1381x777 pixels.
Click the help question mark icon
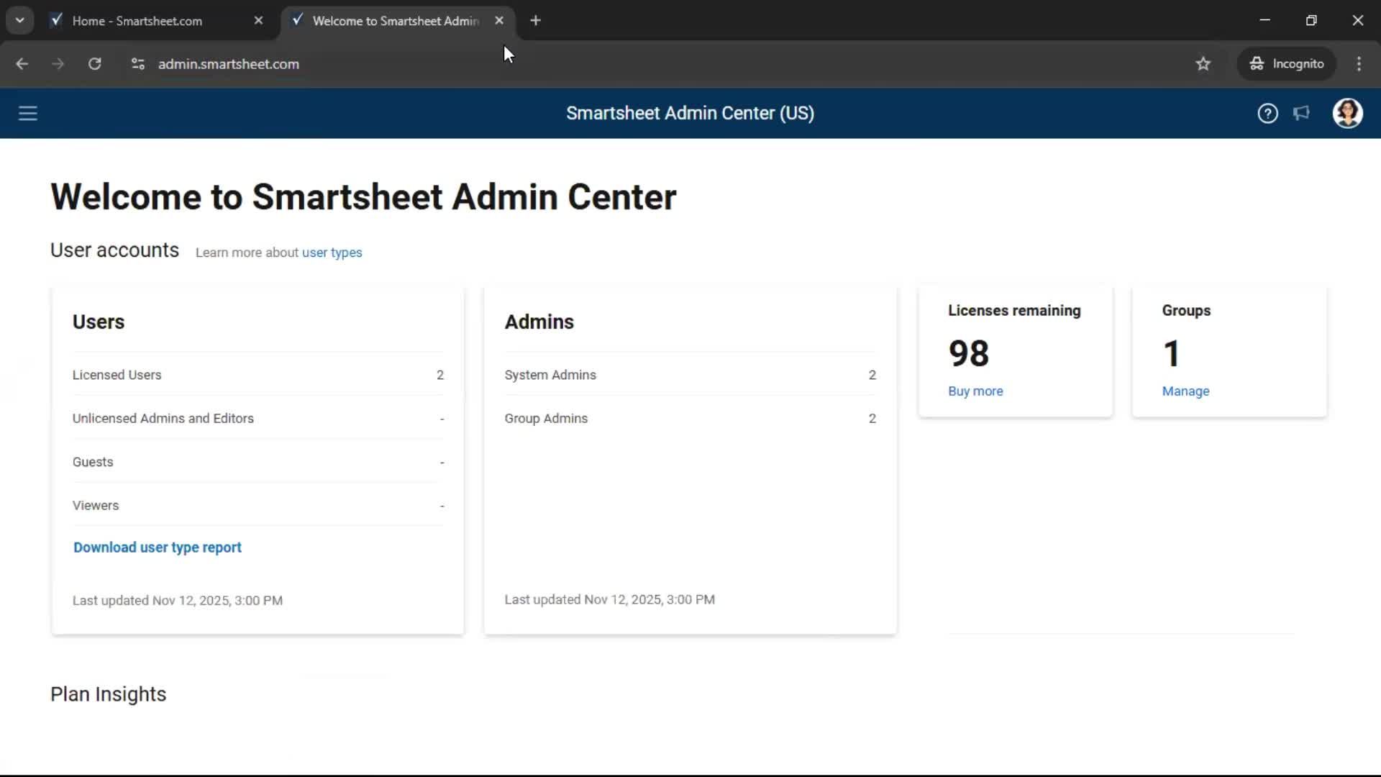click(1267, 114)
